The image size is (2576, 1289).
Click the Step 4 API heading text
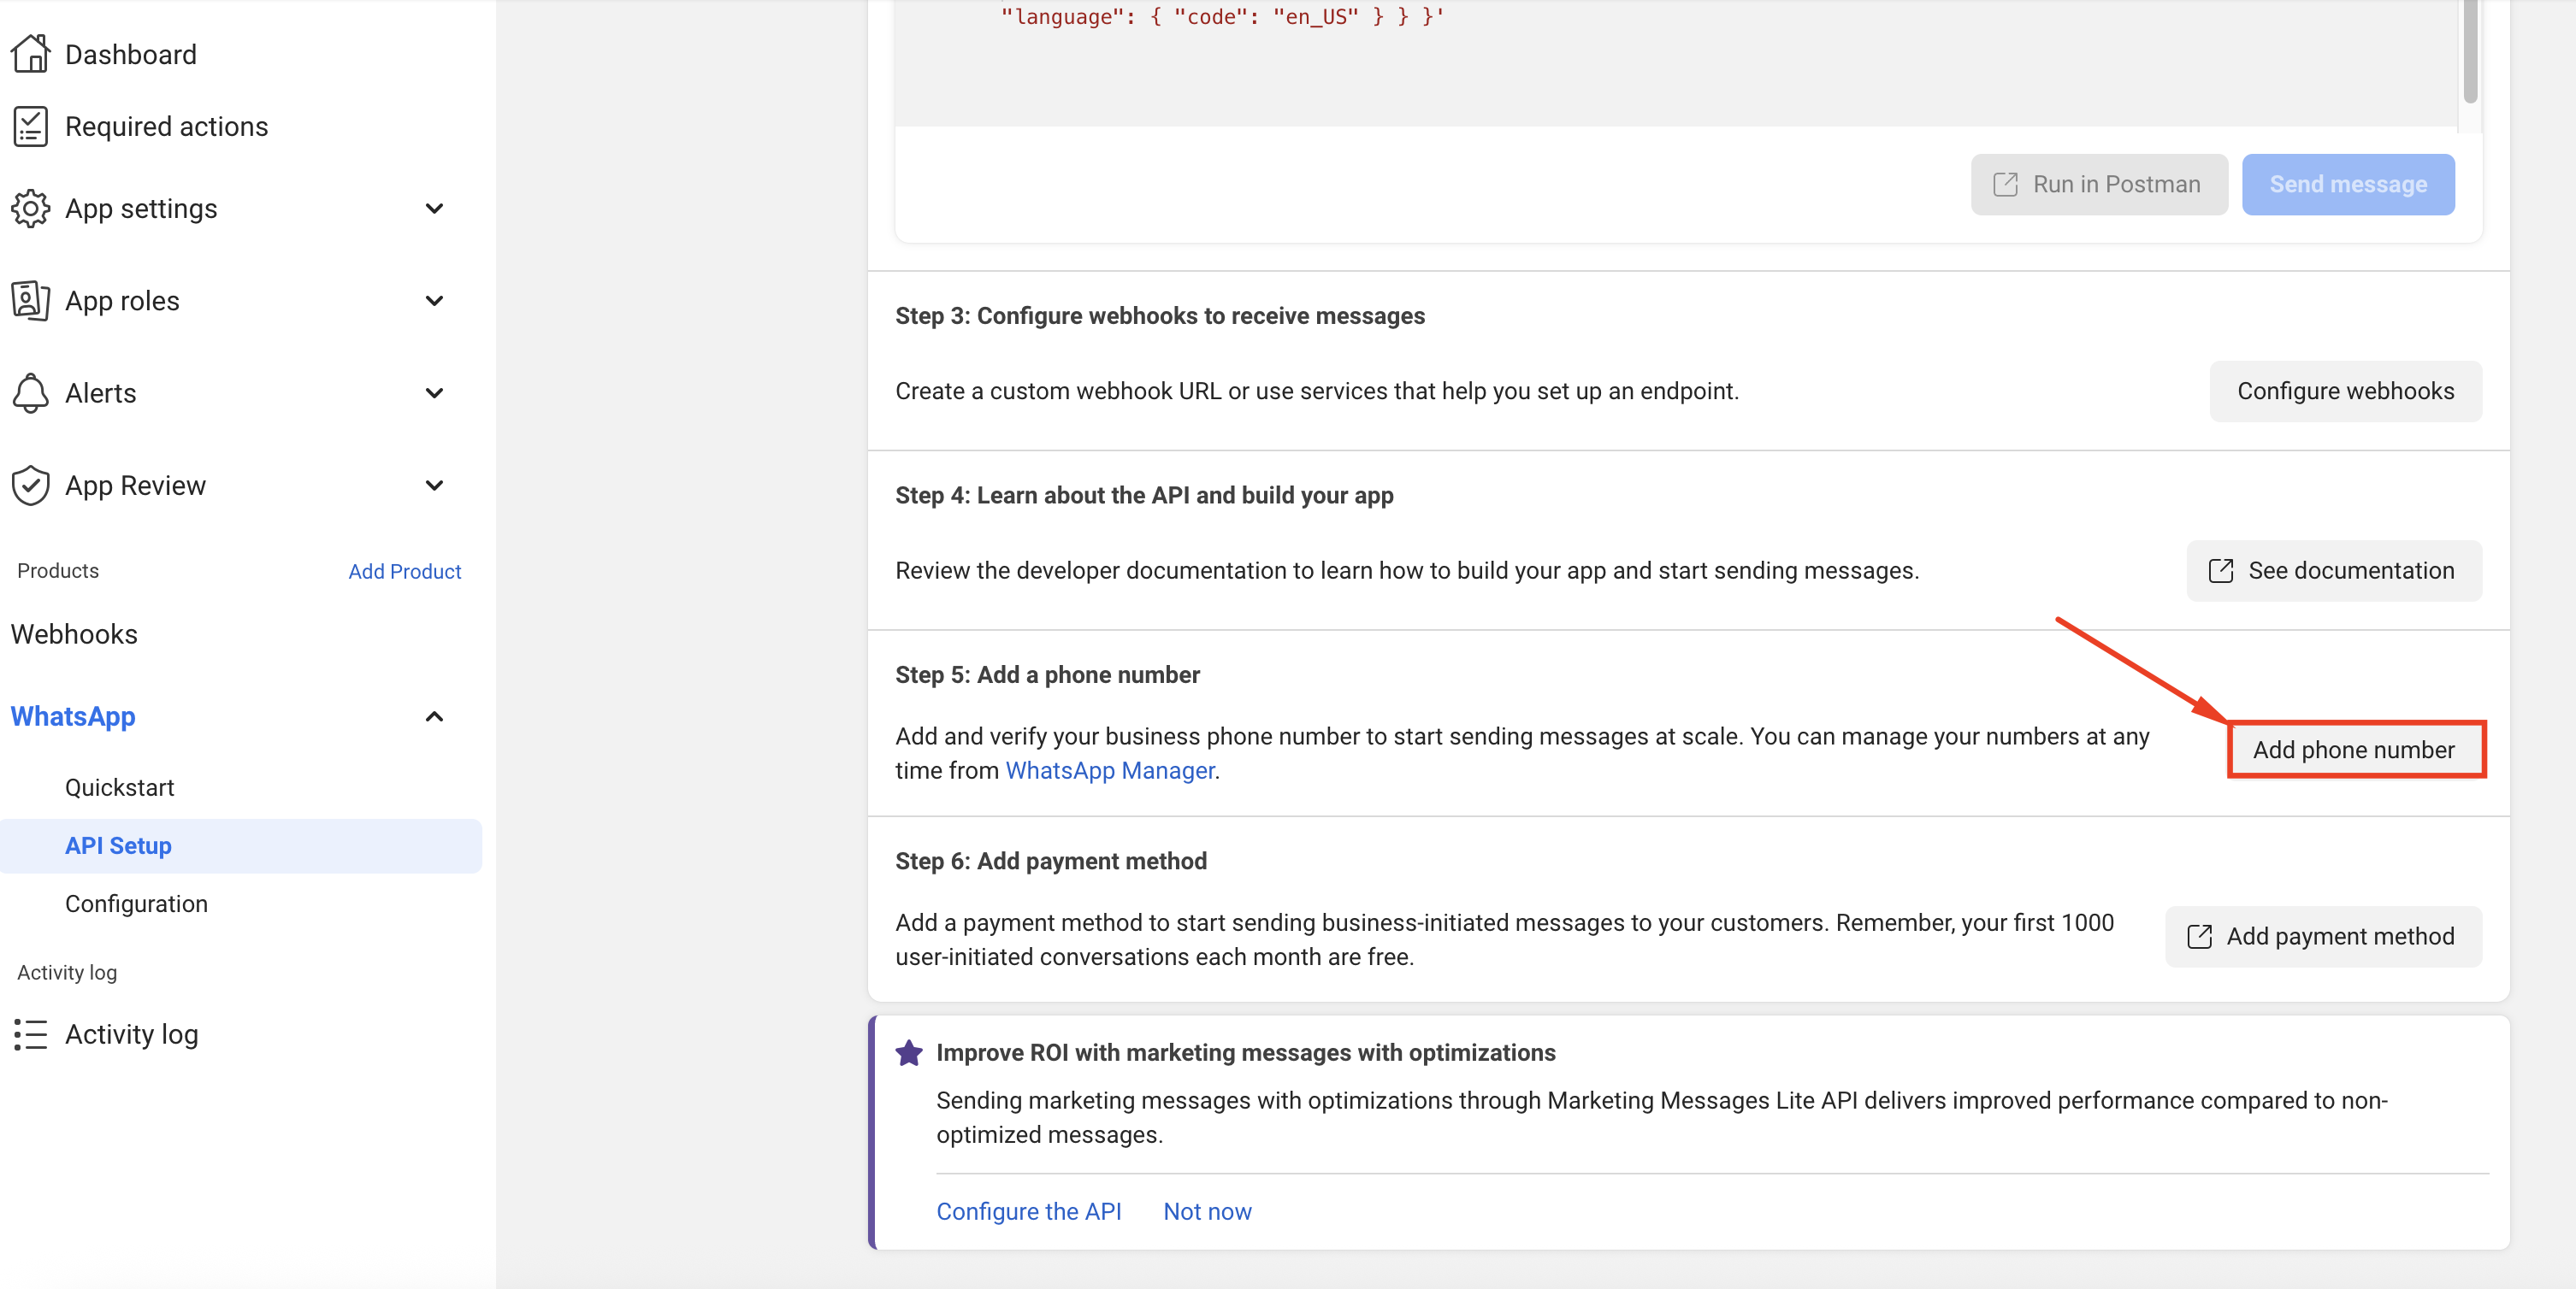[x=1144, y=496]
